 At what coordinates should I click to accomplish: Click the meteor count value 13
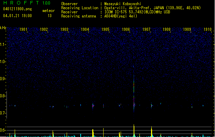[50, 16]
